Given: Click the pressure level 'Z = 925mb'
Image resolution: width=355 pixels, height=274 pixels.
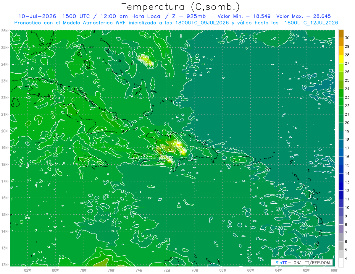Looking at the screenshot, I should (188, 16).
